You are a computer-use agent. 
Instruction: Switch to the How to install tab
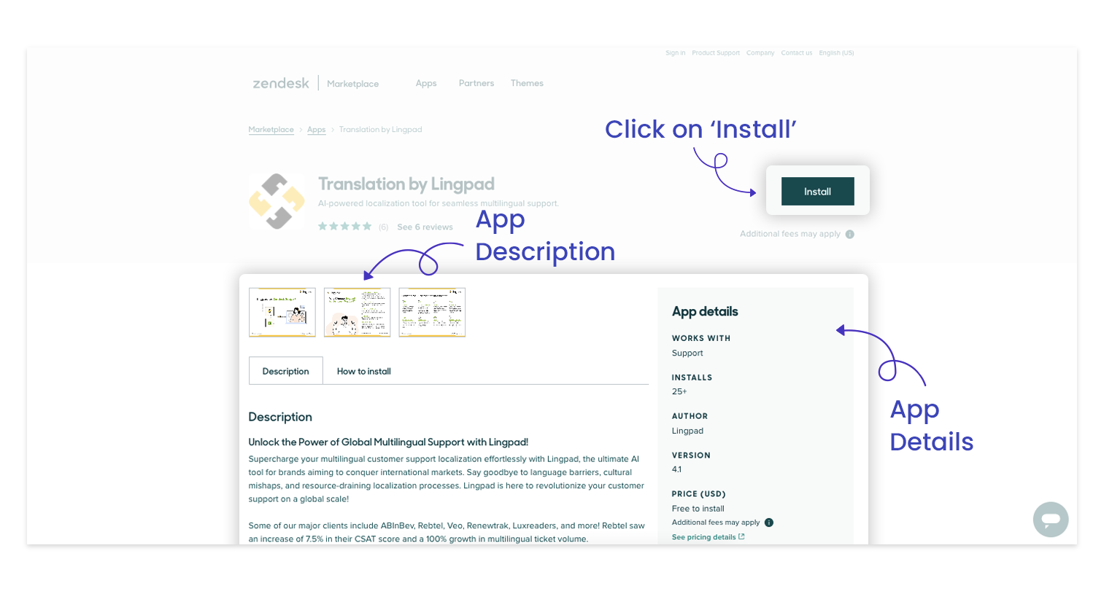coord(364,371)
